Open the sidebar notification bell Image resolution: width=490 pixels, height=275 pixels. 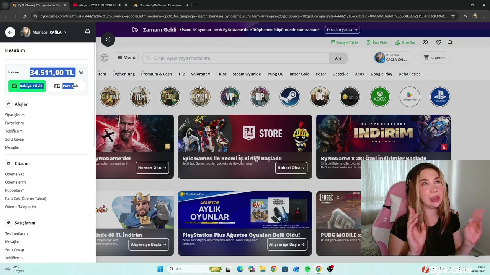[x=87, y=32]
